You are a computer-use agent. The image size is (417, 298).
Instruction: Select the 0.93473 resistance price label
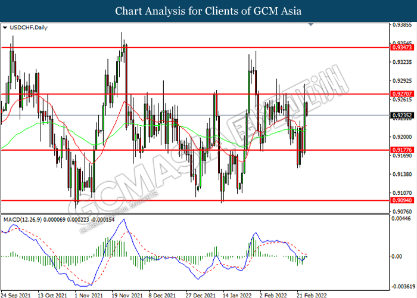click(402, 47)
